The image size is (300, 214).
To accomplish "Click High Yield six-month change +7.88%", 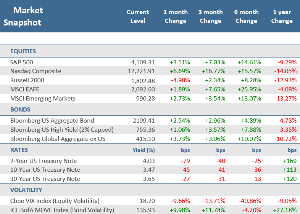I will (251, 130).
